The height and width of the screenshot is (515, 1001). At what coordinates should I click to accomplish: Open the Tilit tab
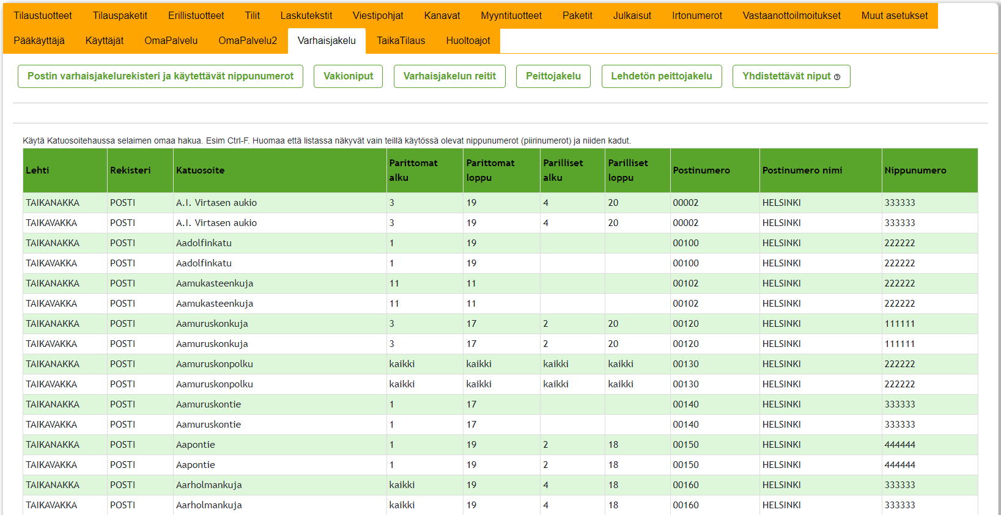click(253, 15)
